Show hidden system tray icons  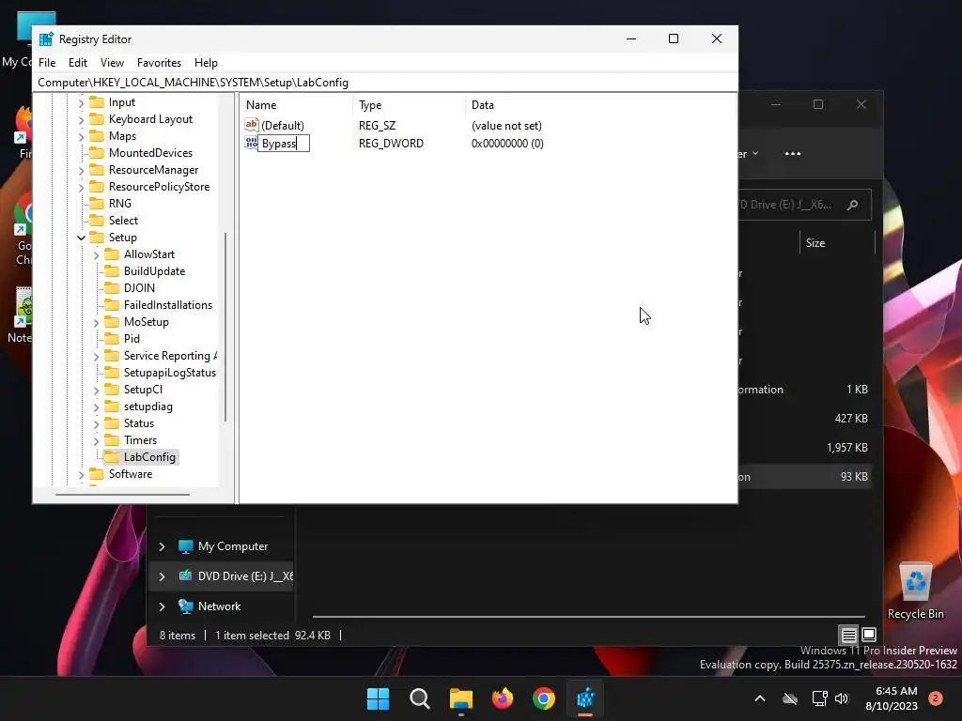759,698
